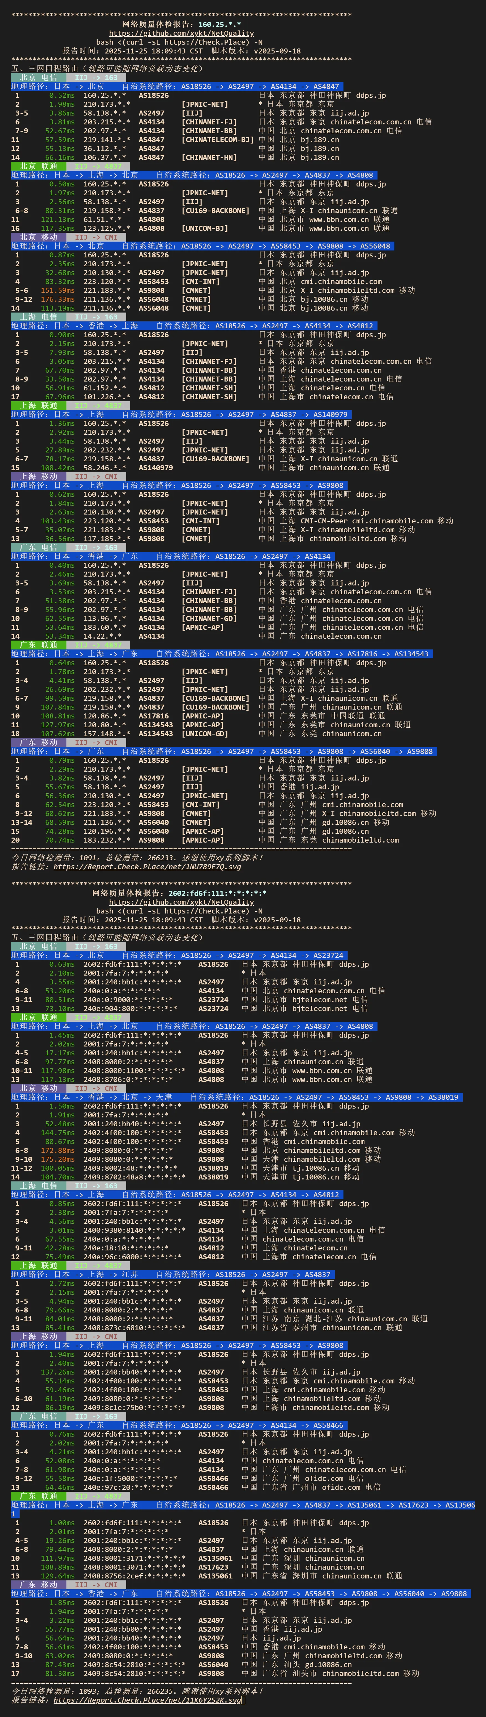Click the IPv6 address 2408:8756:2cef:*:*:*:*:*
This screenshot has height=1717, width=486.
point(135,1576)
